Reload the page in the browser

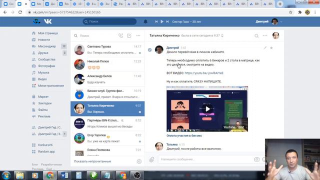[x=20, y=12]
